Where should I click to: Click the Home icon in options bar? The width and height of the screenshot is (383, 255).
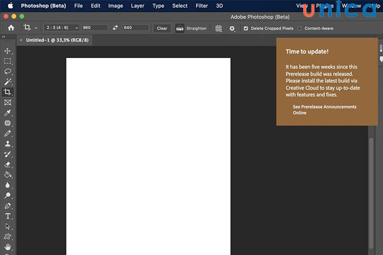(x=11, y=28)
